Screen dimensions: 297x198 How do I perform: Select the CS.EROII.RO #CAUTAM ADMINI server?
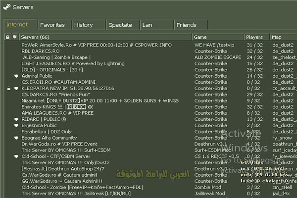click(58, 82)
